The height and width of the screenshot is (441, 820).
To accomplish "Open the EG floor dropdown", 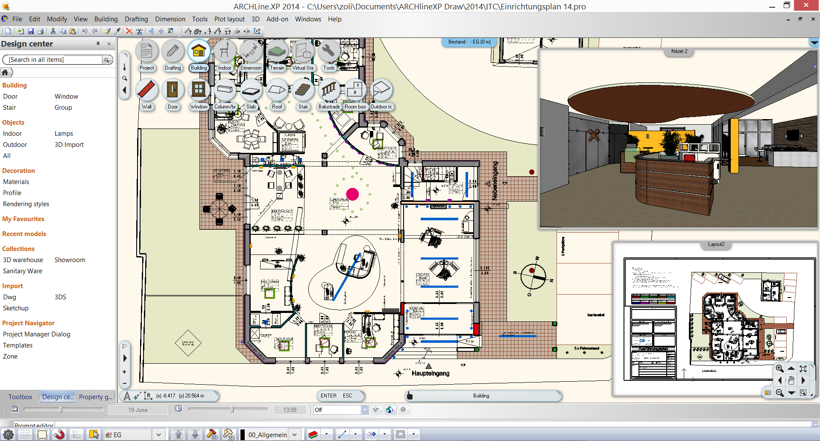I will [158, 435].
